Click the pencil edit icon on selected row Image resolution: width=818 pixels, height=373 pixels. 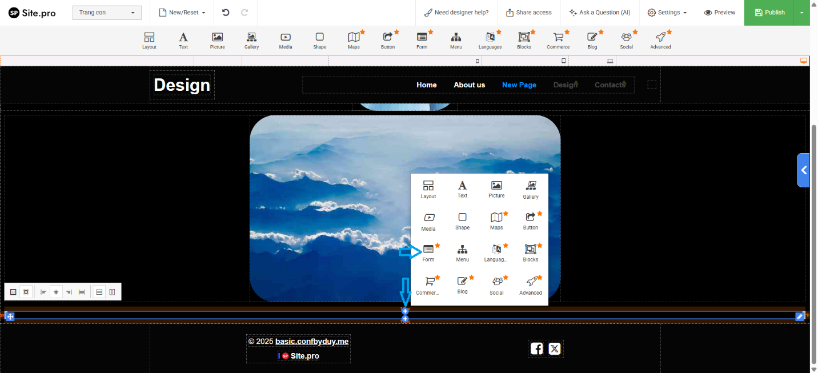point(800,316)
